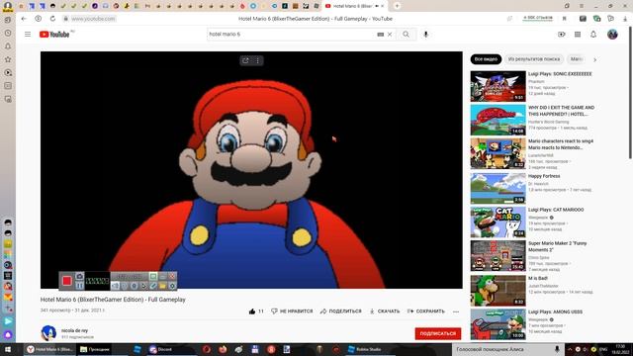Select the 'Из результатов поиска' filter chip
The width and height of the screenshot is (633, 356).
pos(534,59)
